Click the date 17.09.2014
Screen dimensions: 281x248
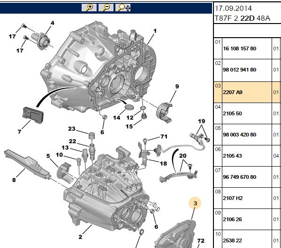point(233,8)
